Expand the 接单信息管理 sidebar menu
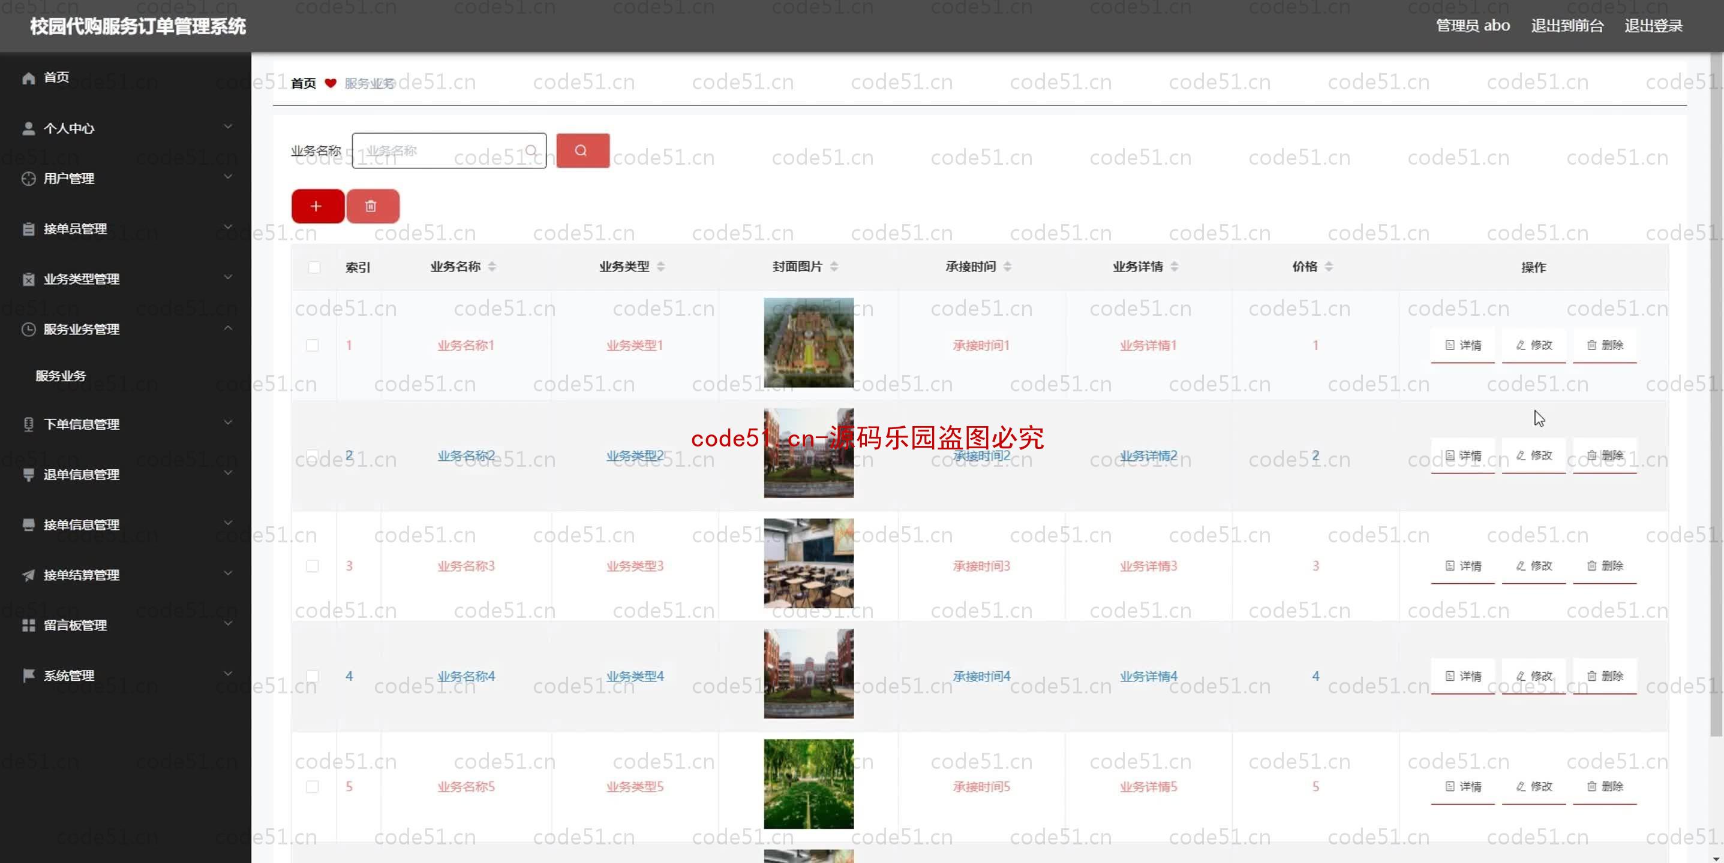Viewport: 1724px width, 863px height. pos(125,524)
